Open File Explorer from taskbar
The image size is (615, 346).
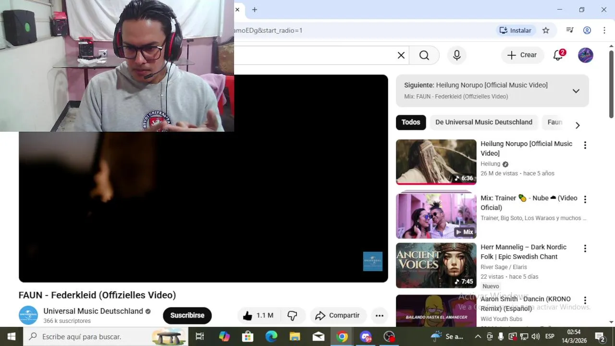pyautogui.click(x=295, y=336)
